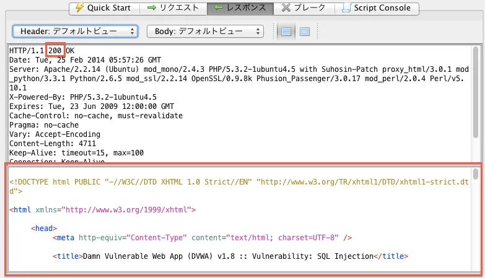
Task: Open the Quick Start tab
Action: [103, 8]
